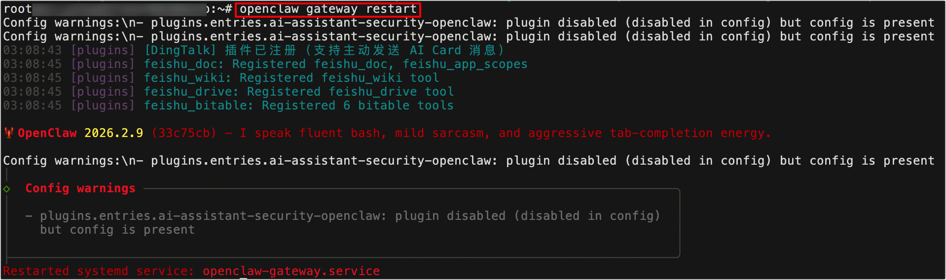Click the root shell prompt text
Screen dimensions: 946x280
(18, 9)
